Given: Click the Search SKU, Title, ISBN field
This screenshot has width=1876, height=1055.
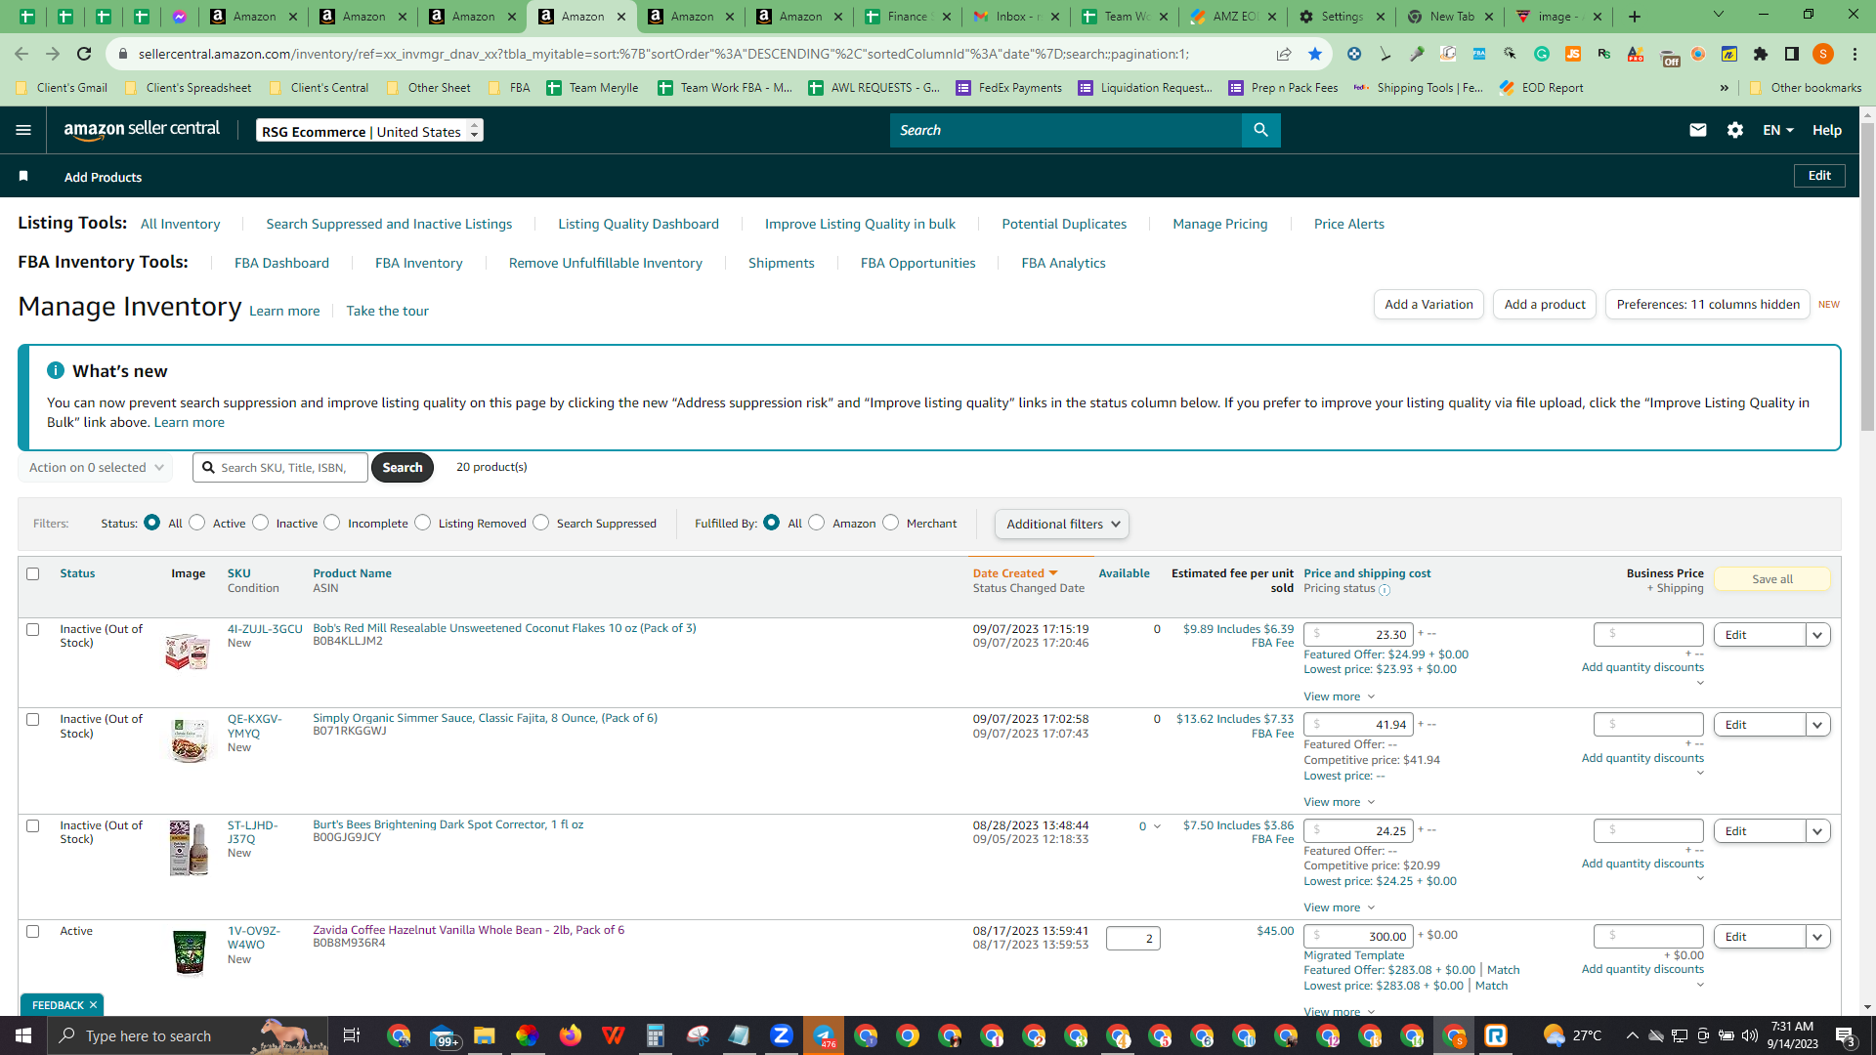Looking at the screenshot, I should (280, 467).
